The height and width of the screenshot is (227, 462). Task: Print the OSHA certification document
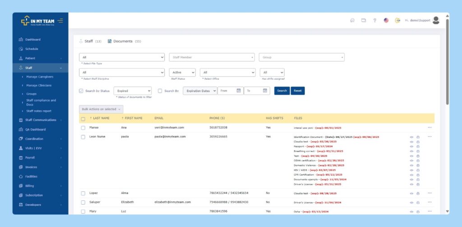(x=418, y=160)
